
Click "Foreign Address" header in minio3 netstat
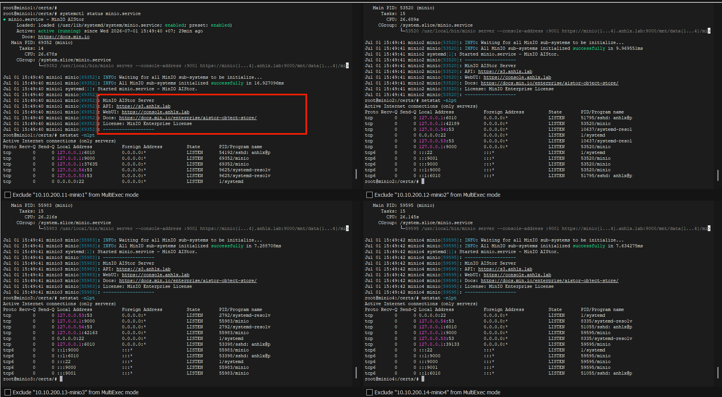tap(142, 310)
